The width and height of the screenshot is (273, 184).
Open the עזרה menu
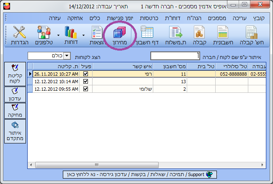55,18
